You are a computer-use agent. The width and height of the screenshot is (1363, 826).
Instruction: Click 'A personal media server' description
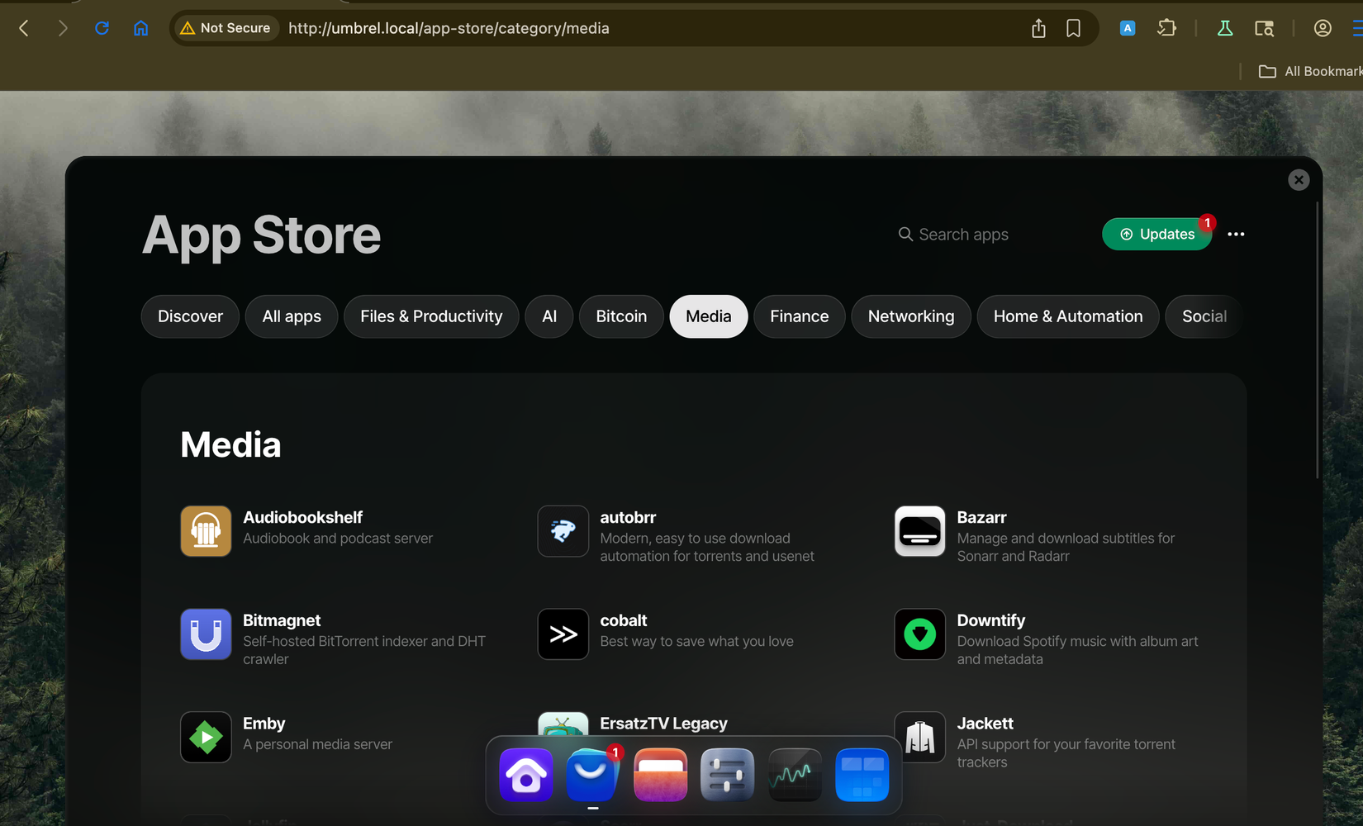click(x=317, y=744)
